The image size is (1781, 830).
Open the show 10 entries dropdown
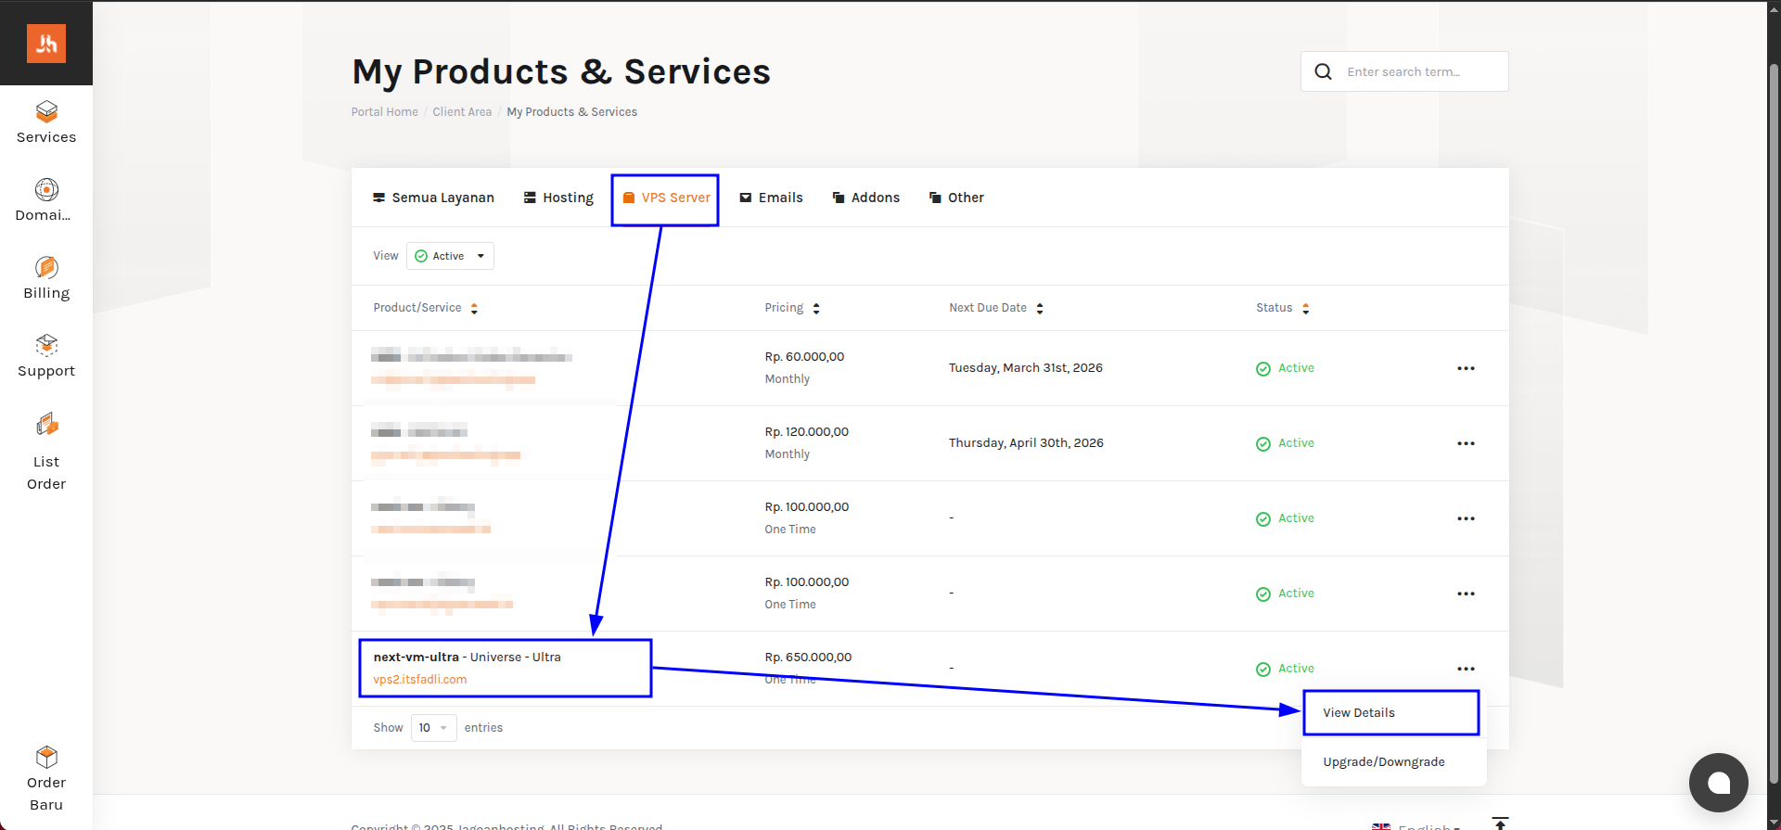[433, 728]
